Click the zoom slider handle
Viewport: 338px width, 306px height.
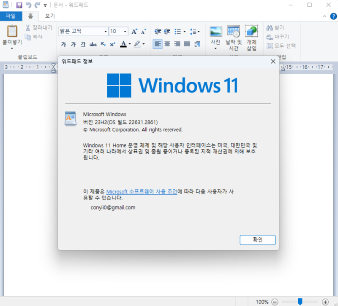pyautogui.click(x=300, y=301)
